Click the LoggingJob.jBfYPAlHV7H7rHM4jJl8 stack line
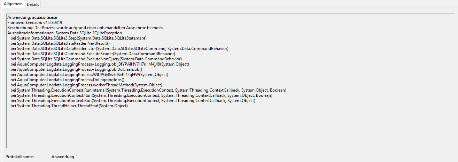Screen dimensions: 458x162 click(100, 64)
